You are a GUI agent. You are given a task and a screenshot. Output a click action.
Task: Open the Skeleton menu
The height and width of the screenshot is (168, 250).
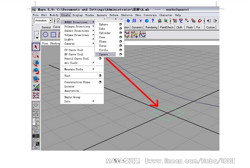tap(127, 15)
